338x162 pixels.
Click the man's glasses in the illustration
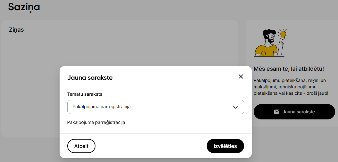pos(272,36)
